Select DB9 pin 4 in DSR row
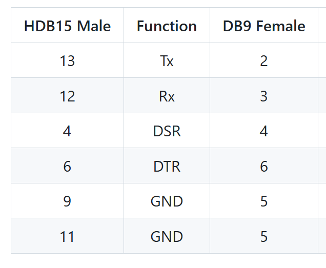This screenshot has width=326, height=268. (264, 131)
